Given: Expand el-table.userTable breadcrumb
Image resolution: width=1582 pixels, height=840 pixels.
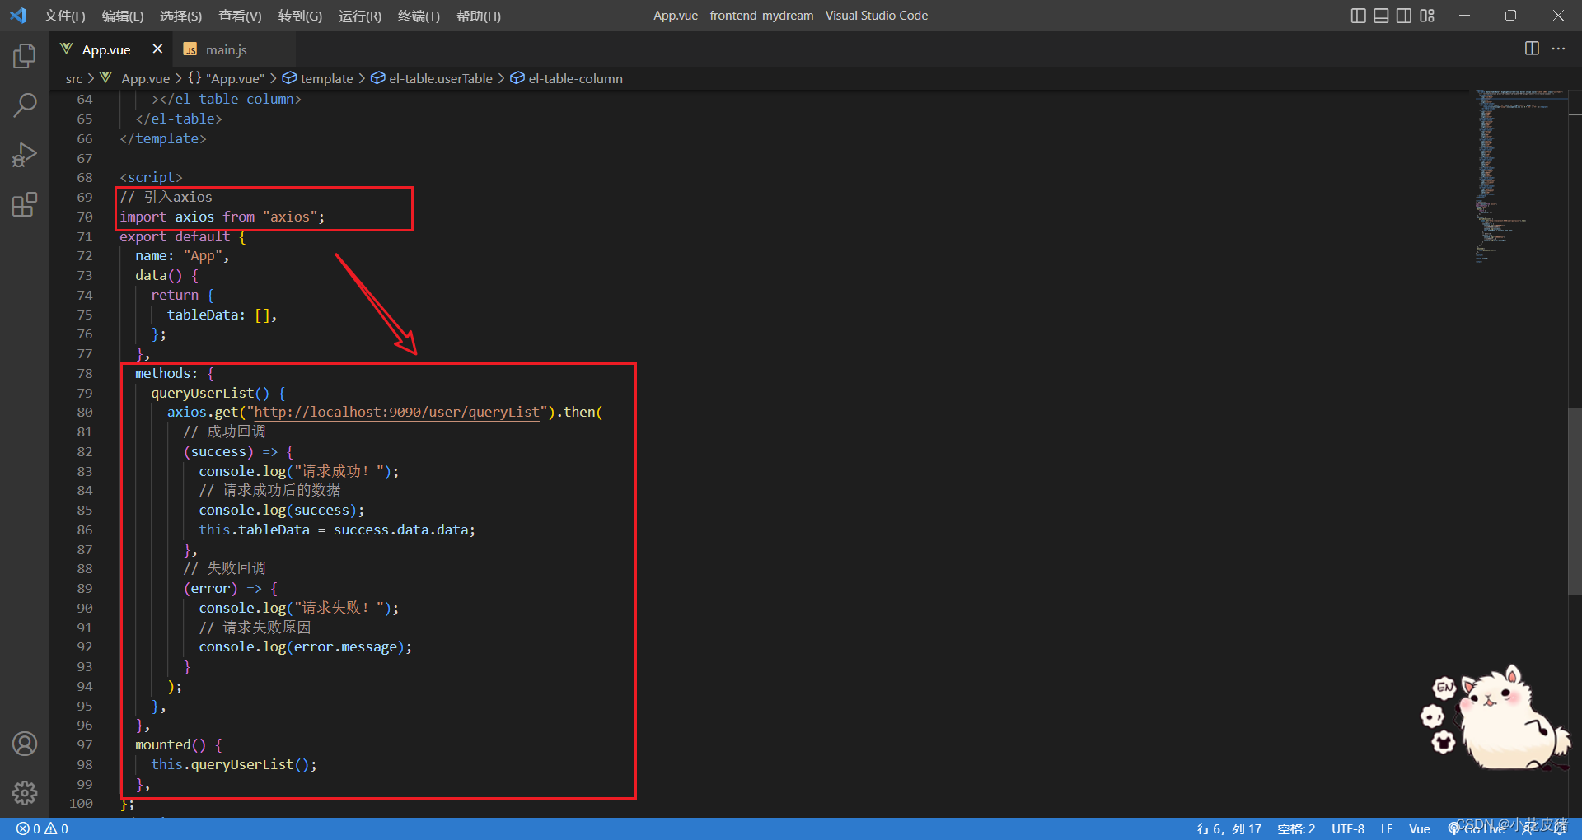Looking at the screenshot, I should pyautogui.click(x=440, y=78).
